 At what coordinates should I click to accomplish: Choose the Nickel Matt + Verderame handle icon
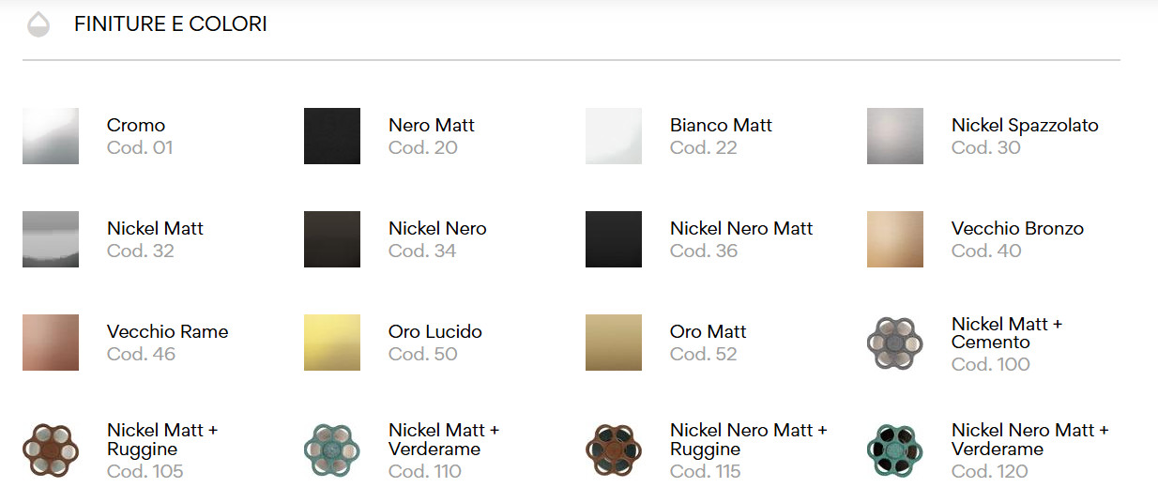coord(331,450)
